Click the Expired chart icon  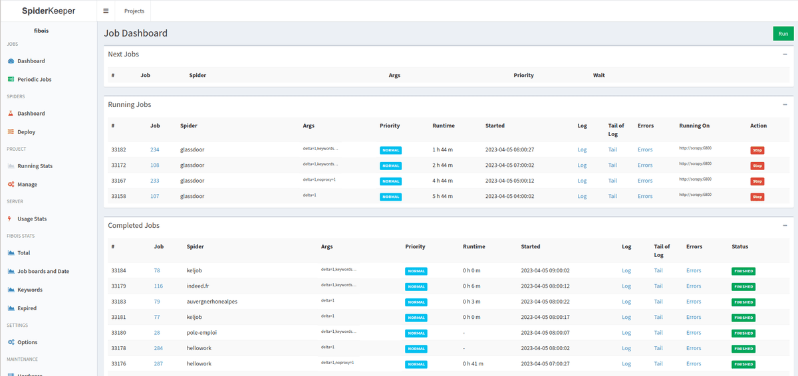[x=11, y=308]
